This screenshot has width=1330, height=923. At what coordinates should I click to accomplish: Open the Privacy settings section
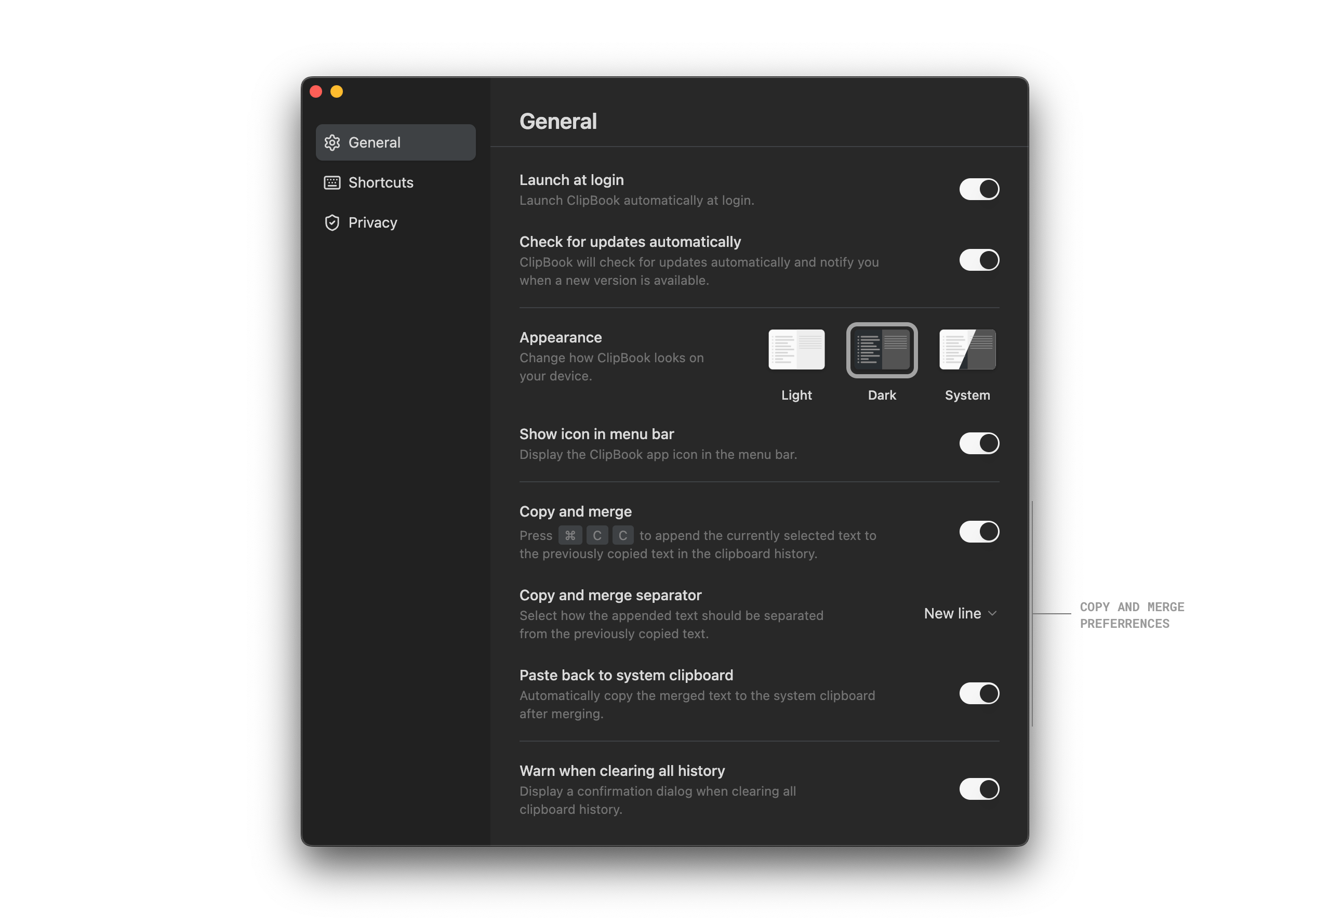[395, 222]
